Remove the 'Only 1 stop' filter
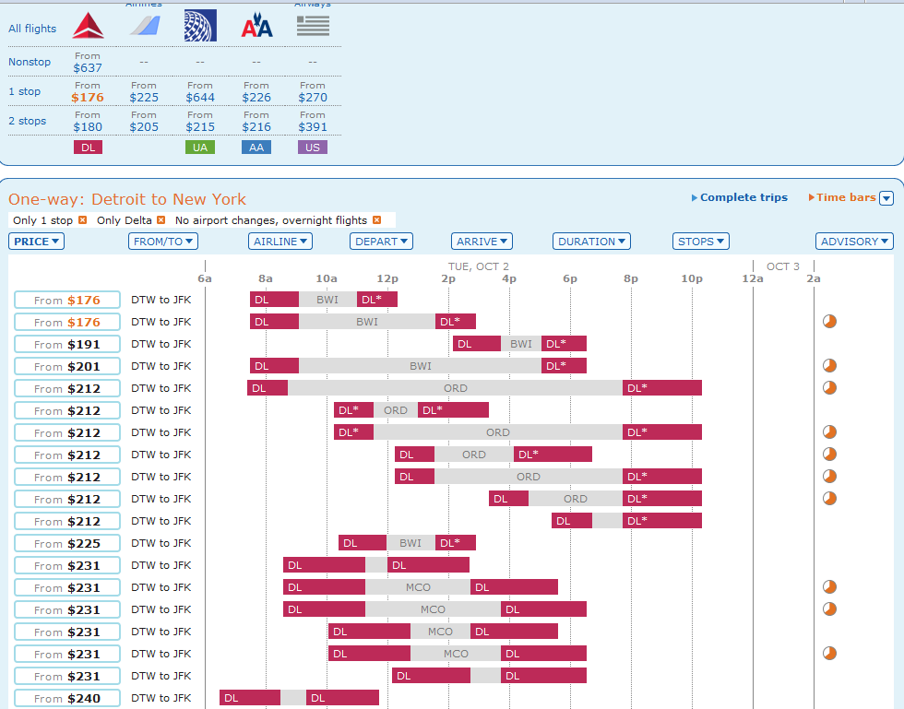Screen dimensions: 904x709 tap(82, 220)
